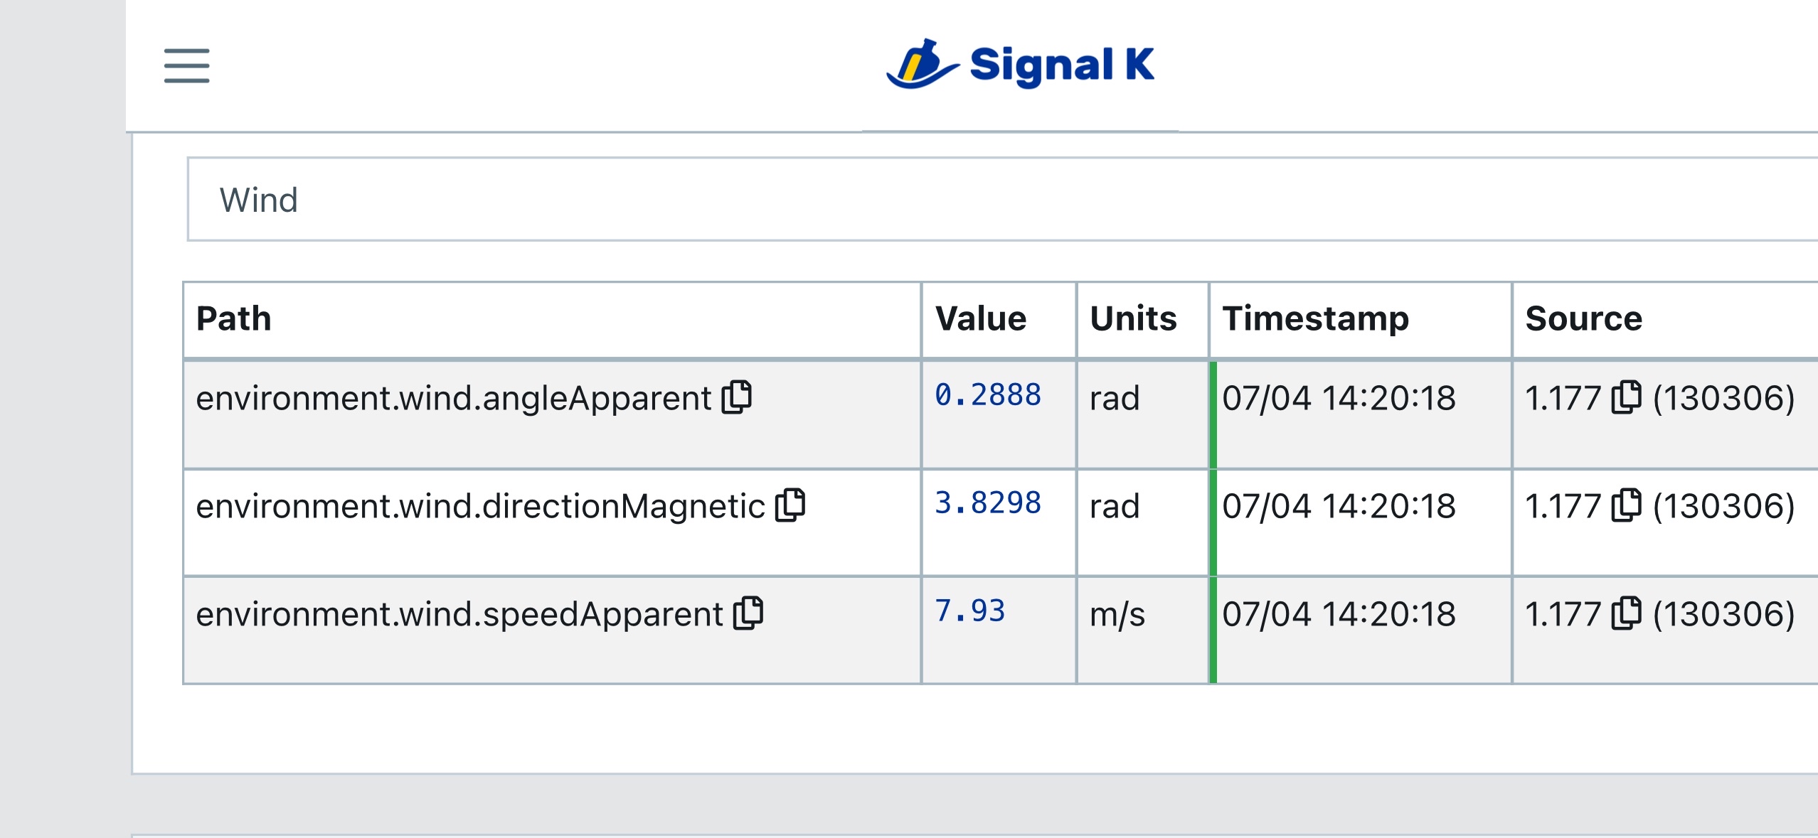
Task: Copy the directionMagnetic path
Action: 790,505
